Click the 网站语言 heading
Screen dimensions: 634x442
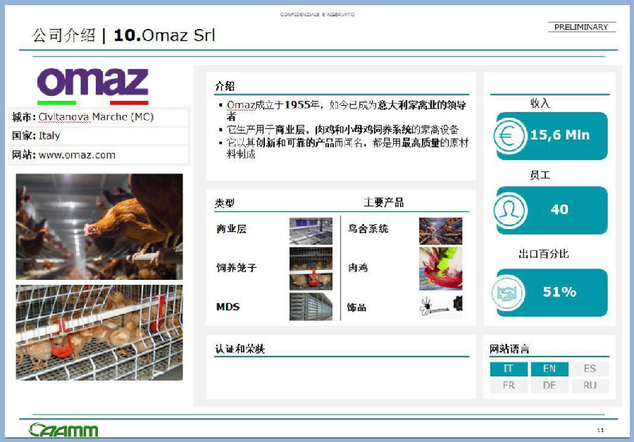(509, 349)
